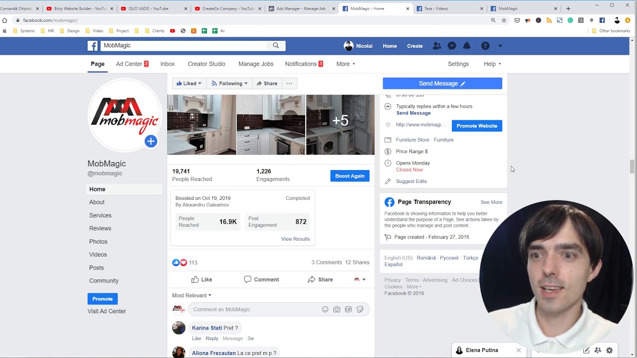
Task: Insert an emoji in the comment box
Action: [325, 309]
